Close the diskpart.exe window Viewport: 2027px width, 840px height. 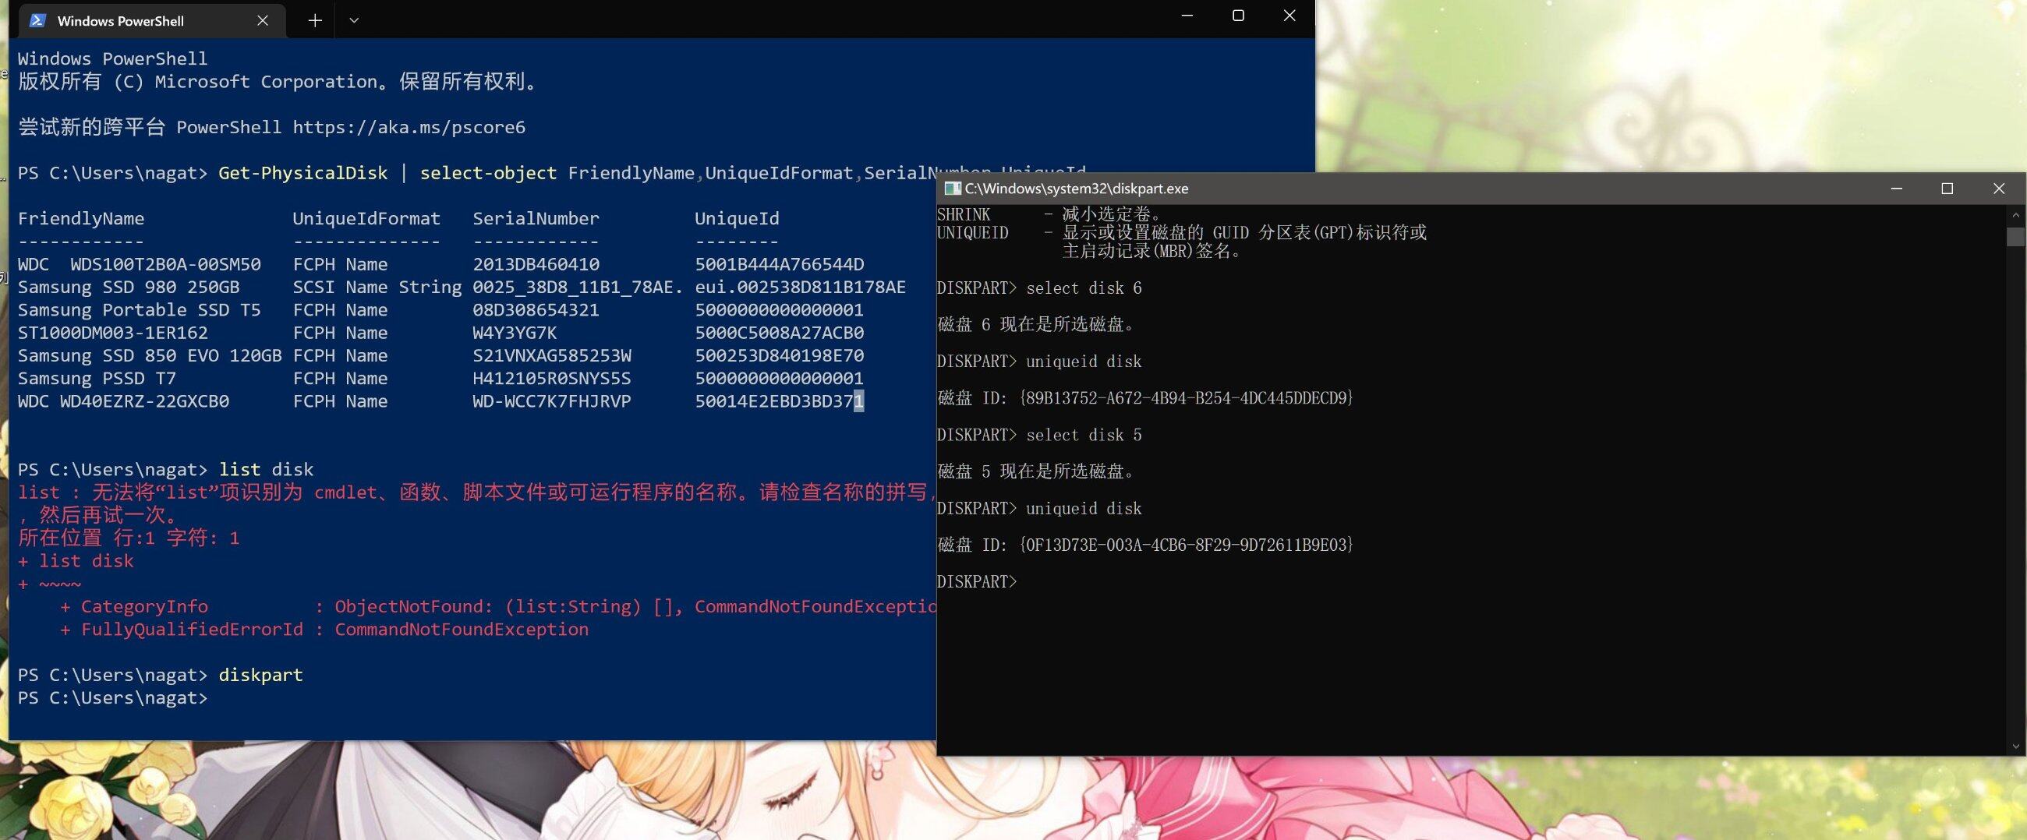1999,189
